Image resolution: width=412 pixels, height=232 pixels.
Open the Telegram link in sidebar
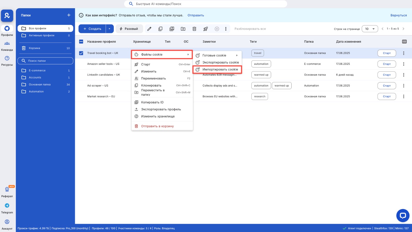point(7,208)
